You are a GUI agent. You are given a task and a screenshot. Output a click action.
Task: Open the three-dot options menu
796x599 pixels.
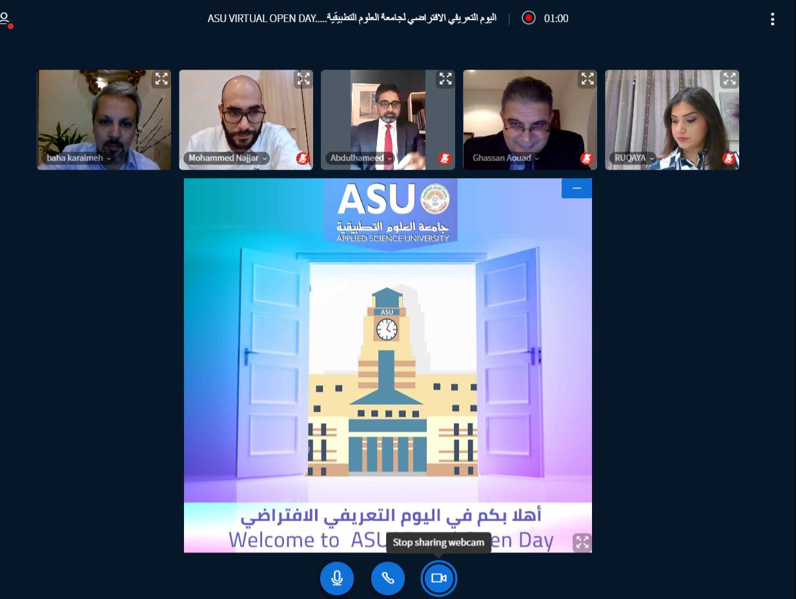[772, 19]
